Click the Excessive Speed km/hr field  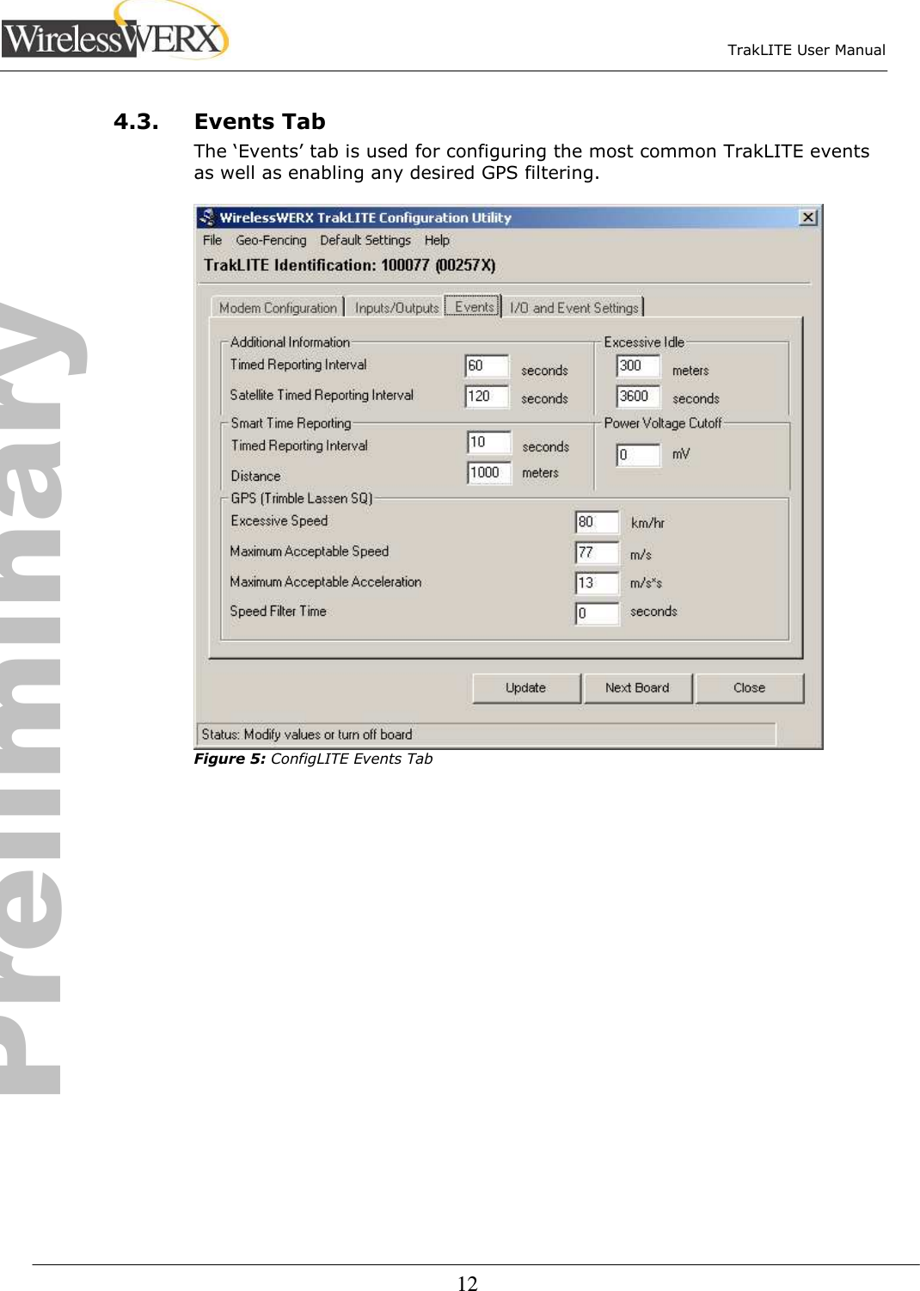click(597, 522)
